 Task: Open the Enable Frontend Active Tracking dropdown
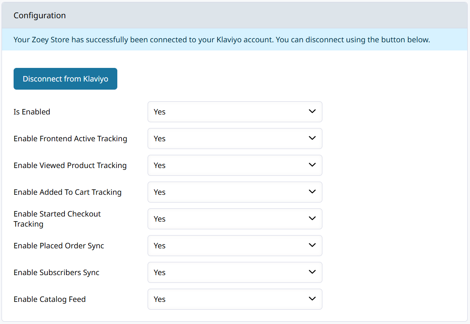235,139
